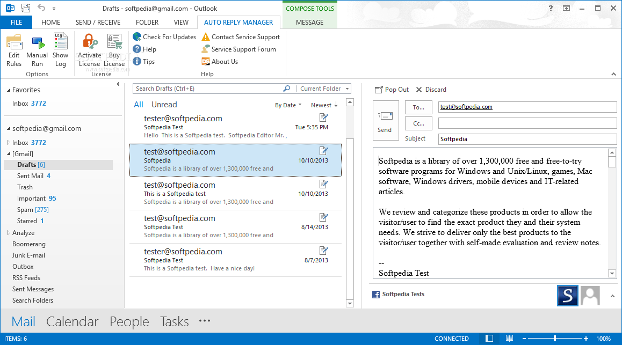This screenshot has height=345, width=622.
Task: Click Send/Receive All Folders quick access icon
Action: click(26, 8)
